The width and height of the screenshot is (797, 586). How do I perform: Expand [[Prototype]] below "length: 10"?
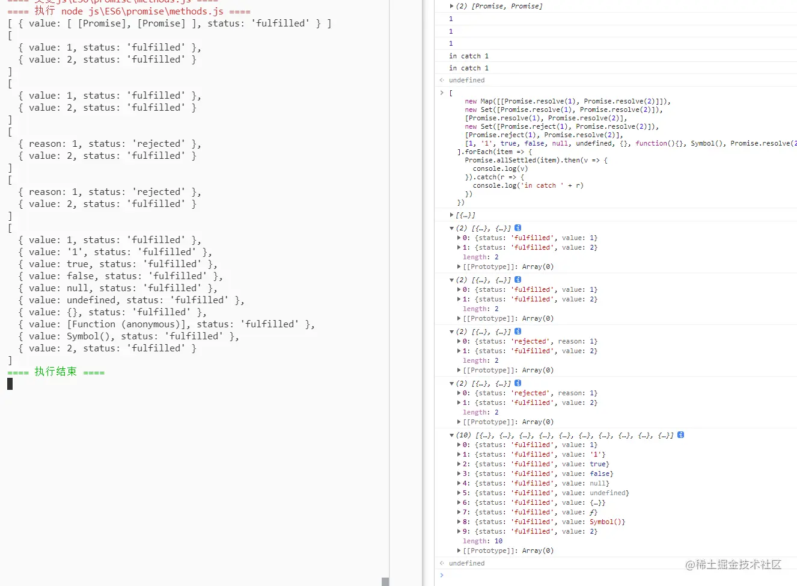[459, 551]
